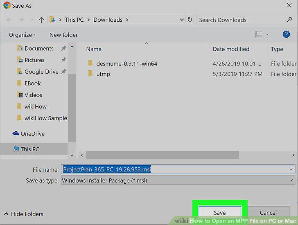Select wikiHow Sample folder in sidebar
The width and height of the screenshot is (298, 225).
coord(45,118)
